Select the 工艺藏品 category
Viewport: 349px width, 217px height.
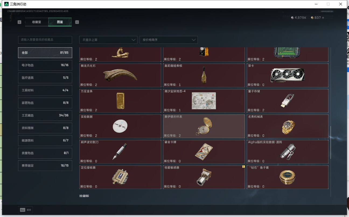(45, 115)
